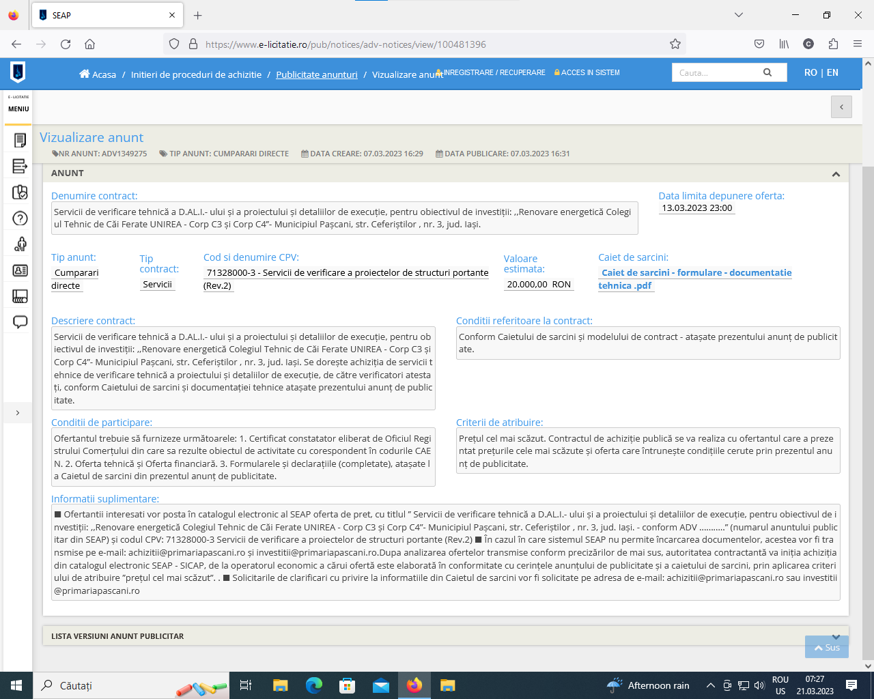The height and width of the screenshot is (699, 874).
Task: Click the SEAP shield logo icon
Action: (18, 72)
